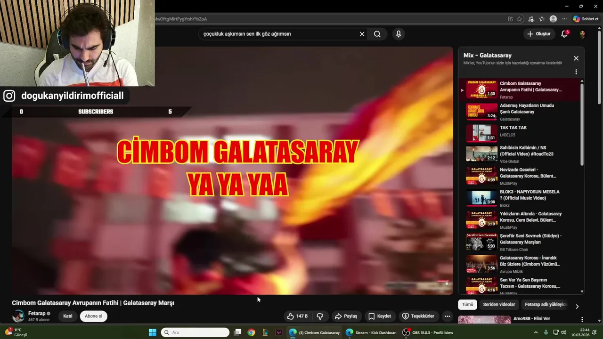
Task: Click the video title text
Action: point(93,303)
